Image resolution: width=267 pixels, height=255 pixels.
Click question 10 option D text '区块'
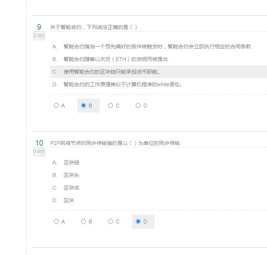point(69,200)
